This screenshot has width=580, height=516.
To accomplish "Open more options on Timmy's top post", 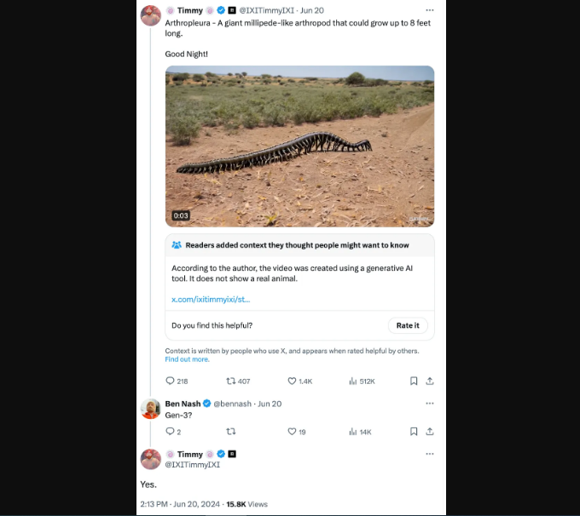I will [x=430, y=10].
